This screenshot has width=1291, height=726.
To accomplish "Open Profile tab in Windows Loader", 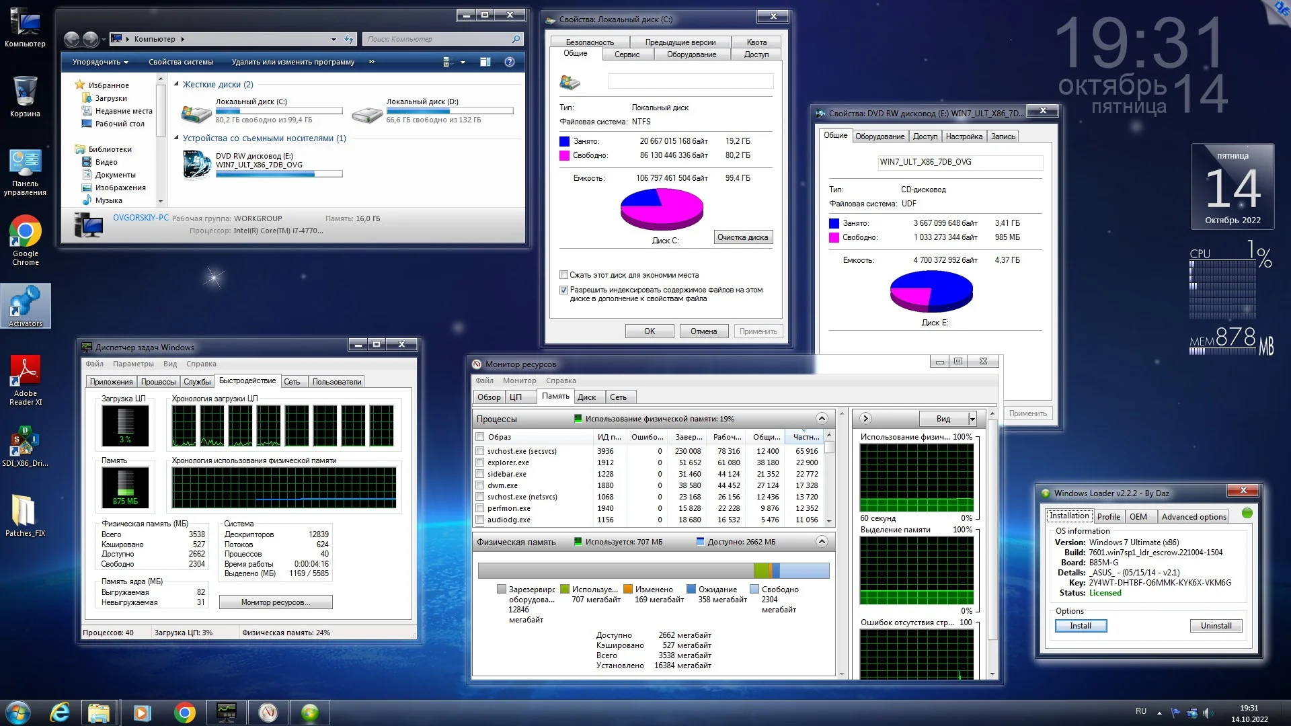I will [x=1108, y=516].
